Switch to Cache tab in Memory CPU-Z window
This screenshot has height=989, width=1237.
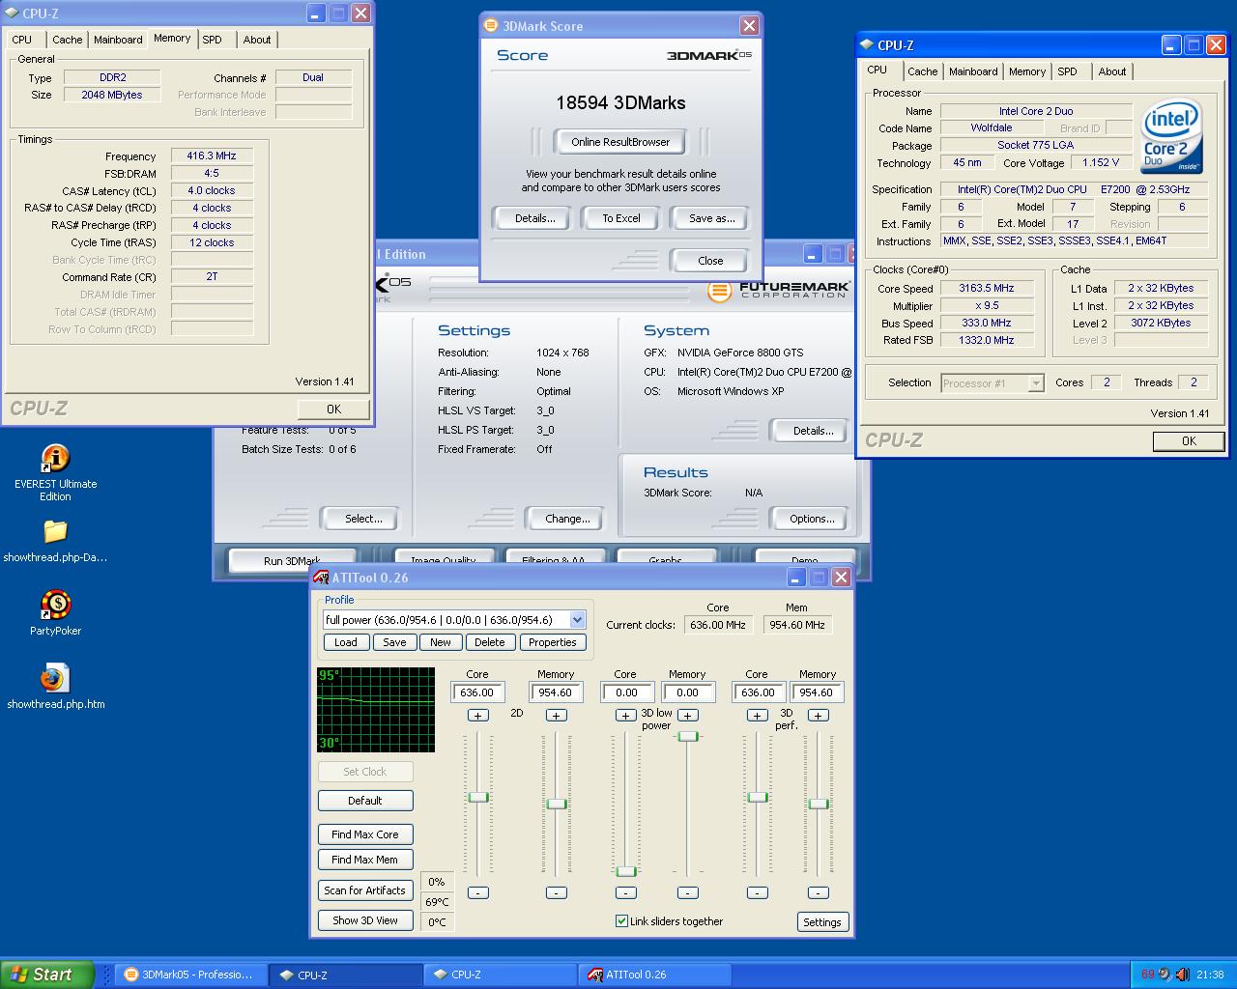[x=67, y=40]
